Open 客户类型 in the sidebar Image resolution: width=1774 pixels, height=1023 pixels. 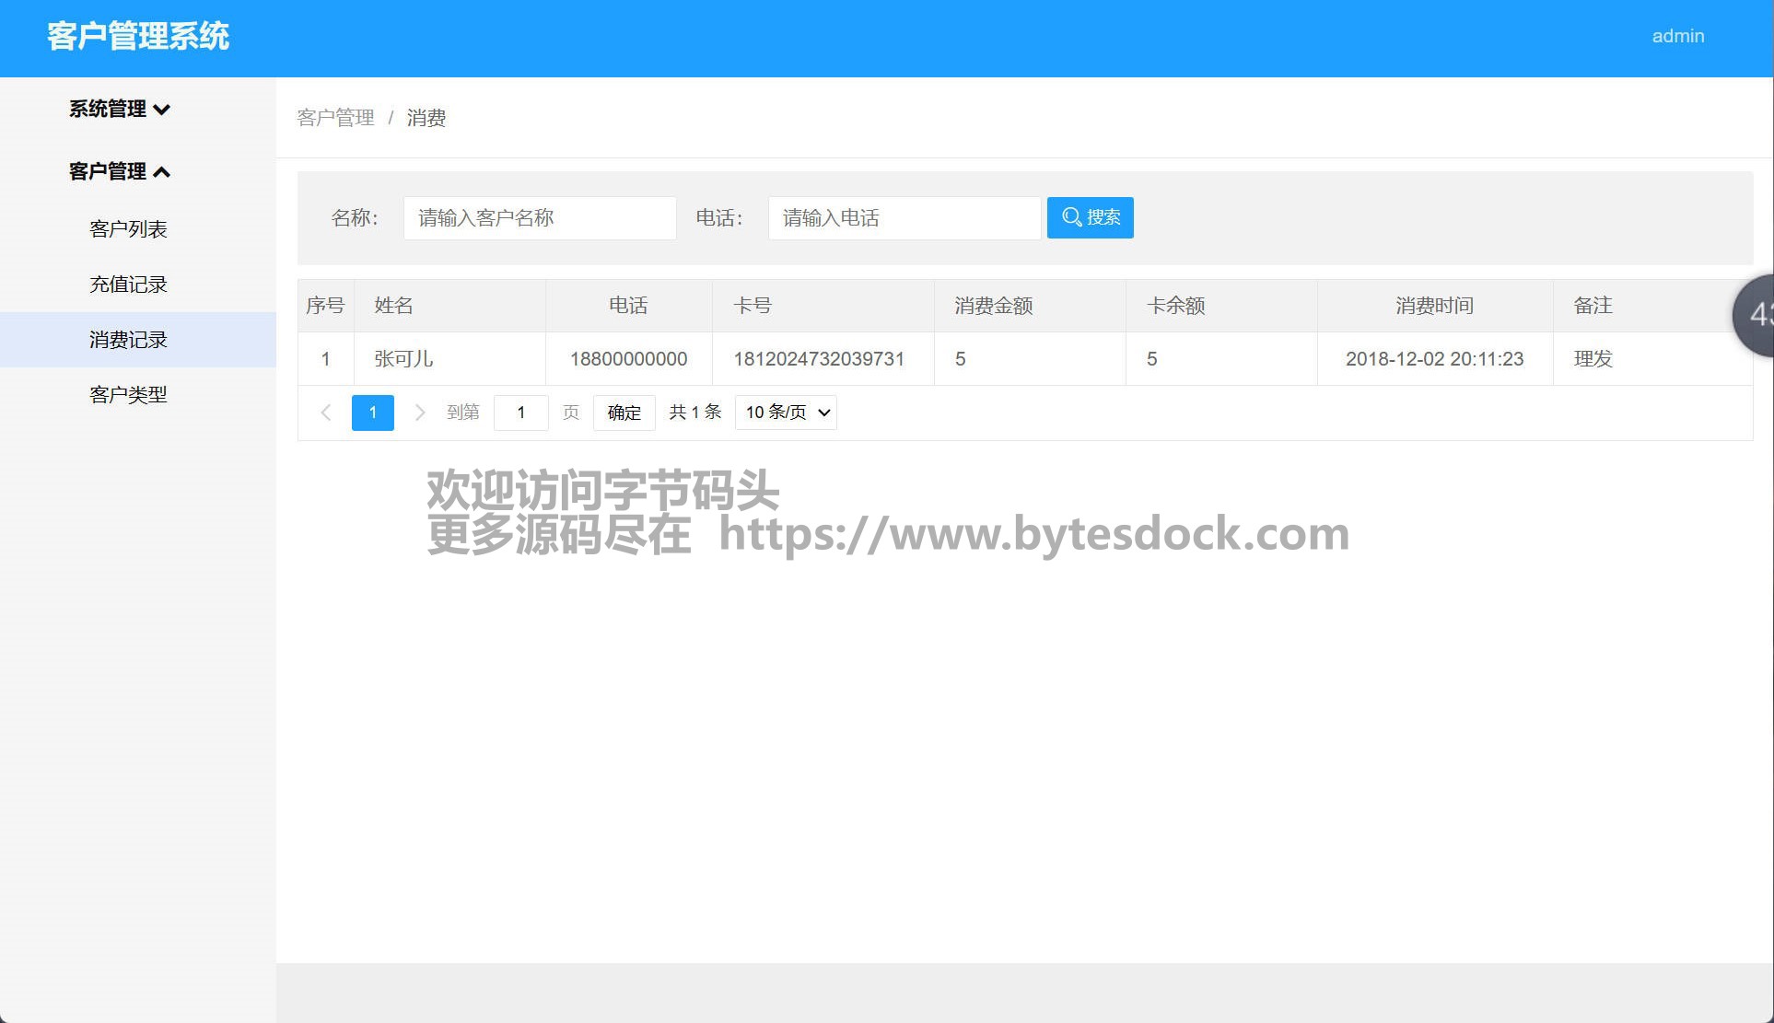click(x=128, y=395)
